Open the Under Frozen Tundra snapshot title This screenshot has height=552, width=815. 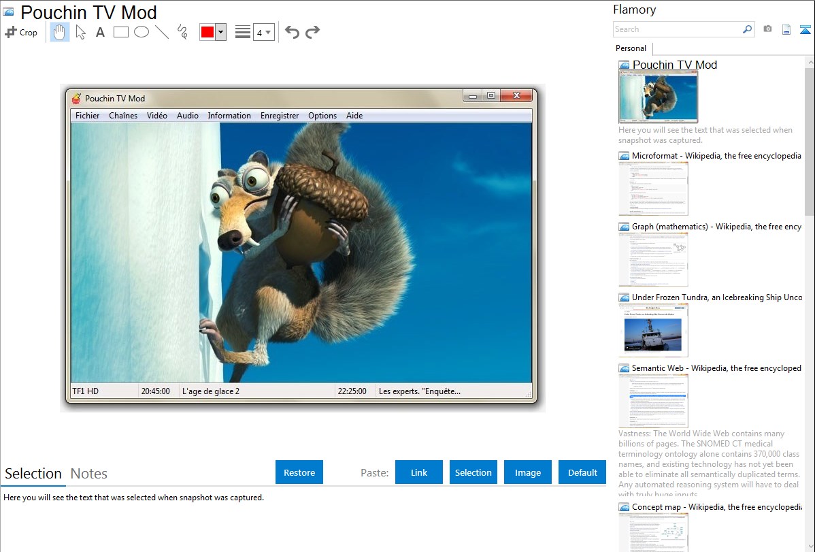click(x=717, y=297)
